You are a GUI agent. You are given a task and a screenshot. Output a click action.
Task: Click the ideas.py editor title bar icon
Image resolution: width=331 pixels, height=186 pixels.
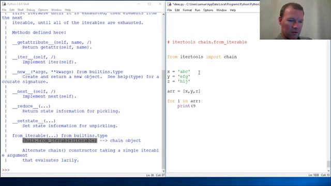coord(169,4)
